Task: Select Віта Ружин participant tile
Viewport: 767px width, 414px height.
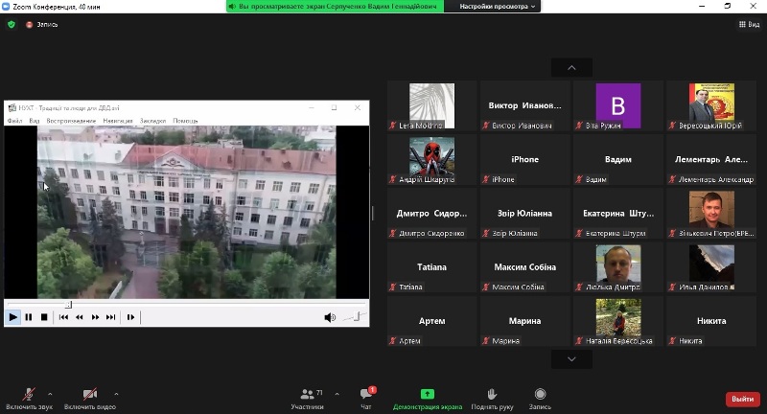Action: (618, 106)
